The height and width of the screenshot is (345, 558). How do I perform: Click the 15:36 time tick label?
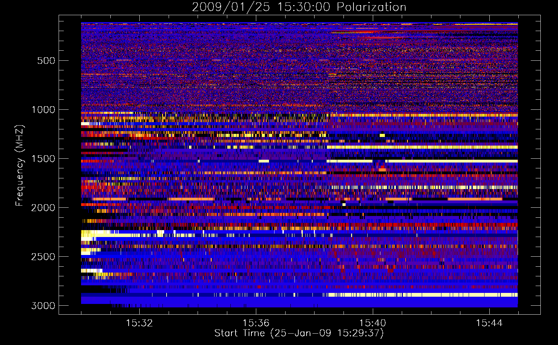click(x=256, y=323)
